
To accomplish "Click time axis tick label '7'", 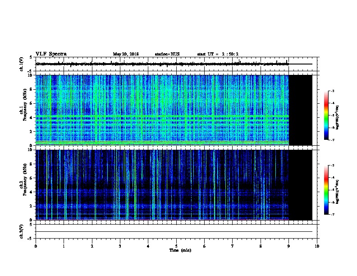I will 233,246.
